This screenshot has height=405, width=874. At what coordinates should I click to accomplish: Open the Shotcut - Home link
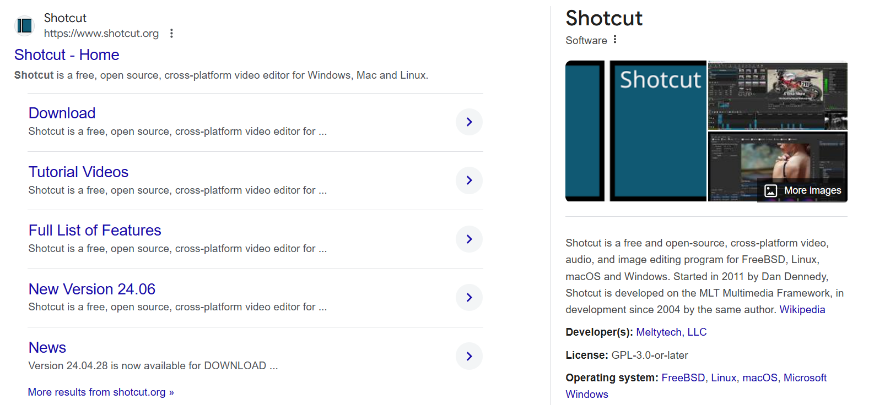point(67,55)
